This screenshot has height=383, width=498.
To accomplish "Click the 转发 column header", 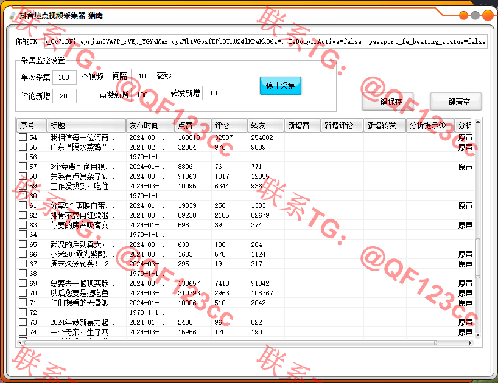I will tap(266, 125).
